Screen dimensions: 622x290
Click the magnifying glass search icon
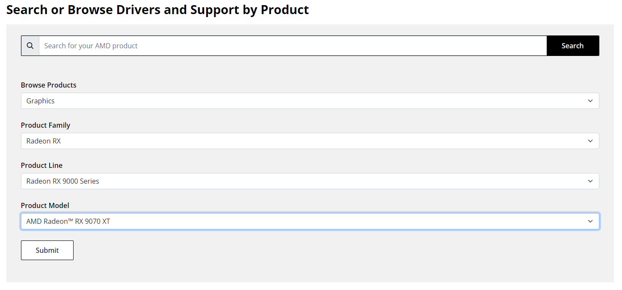(30, 46)
